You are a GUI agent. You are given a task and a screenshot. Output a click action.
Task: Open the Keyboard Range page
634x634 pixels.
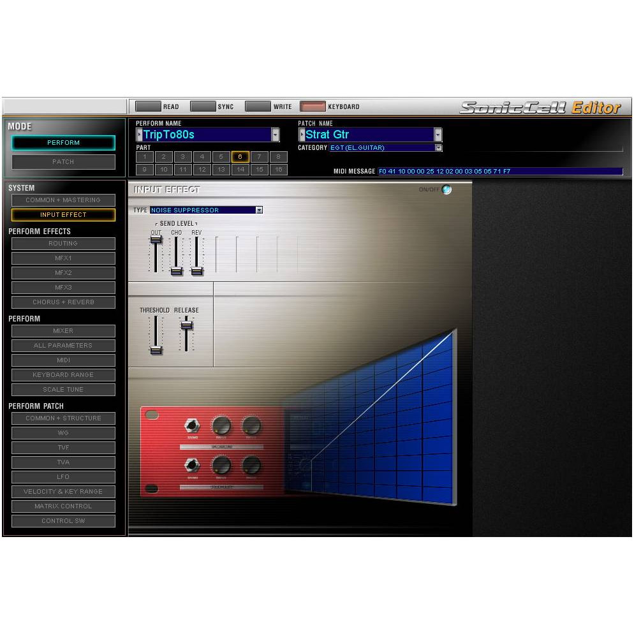point(64,375)
